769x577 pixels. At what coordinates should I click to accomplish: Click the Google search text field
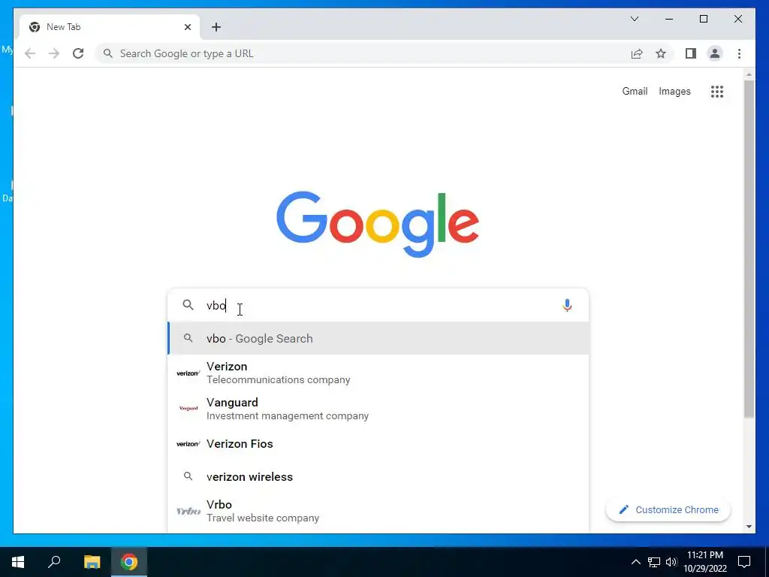coord(378,305)
